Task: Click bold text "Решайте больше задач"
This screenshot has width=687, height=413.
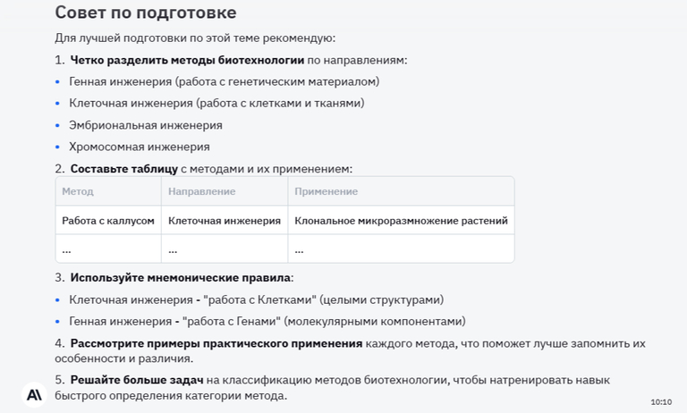Action: [x=137, y=380]
